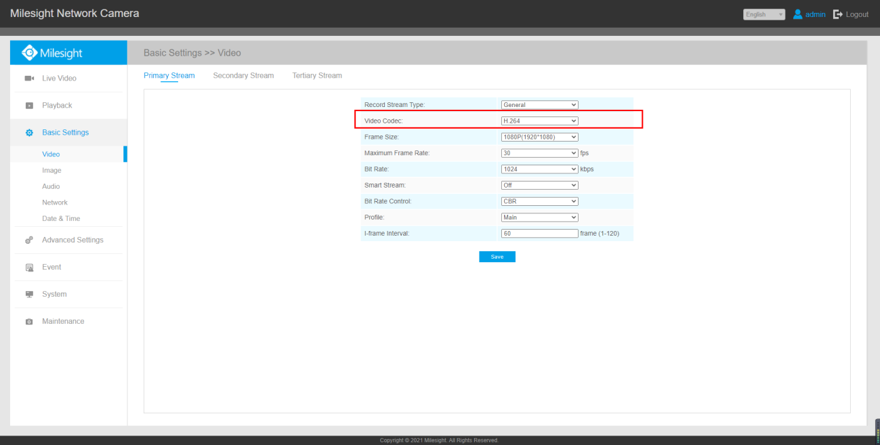Switch to the Primary Stream tab

[169, 76]
